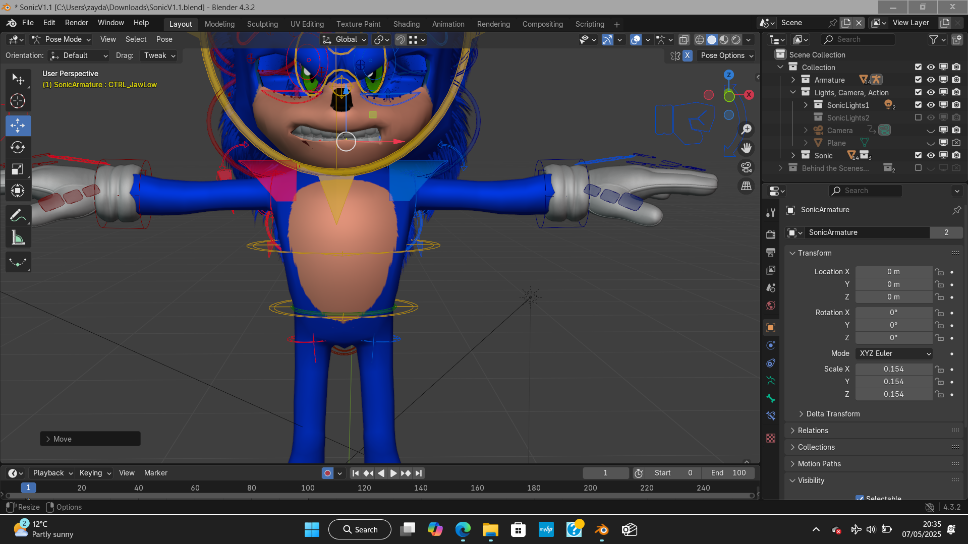Select the Move tool
This screenshot has height=544, width=968.
point(18,126)
